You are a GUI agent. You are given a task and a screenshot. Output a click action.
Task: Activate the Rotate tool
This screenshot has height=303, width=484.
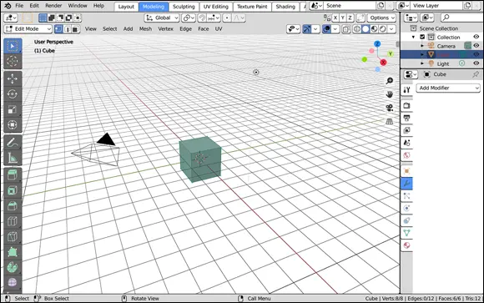[13, 93]
